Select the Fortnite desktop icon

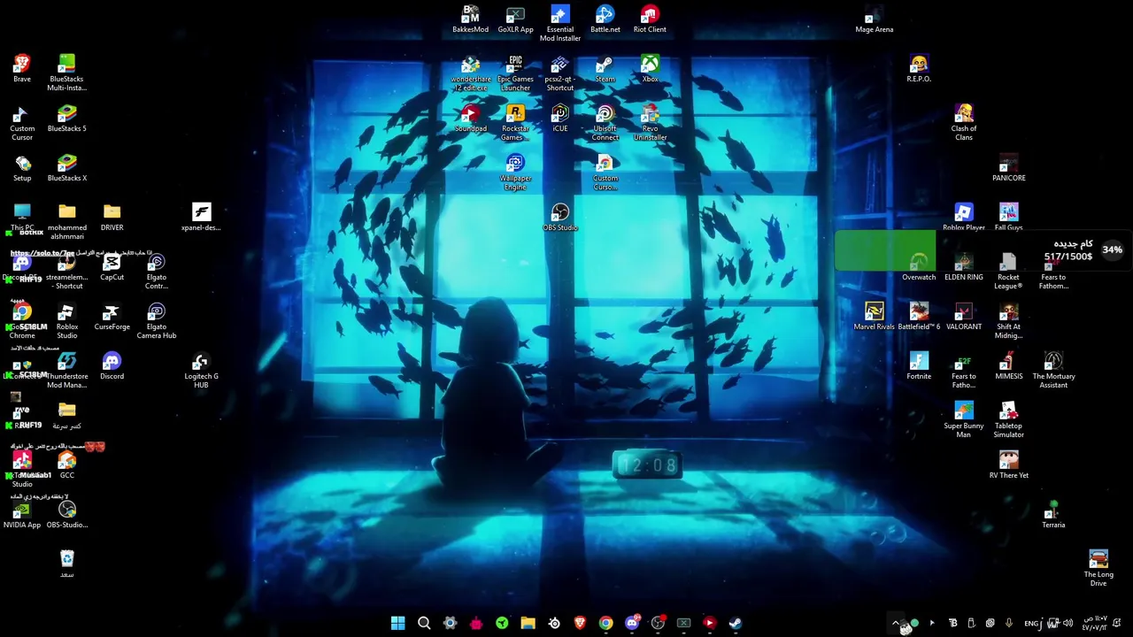click(x=919, y=366)
